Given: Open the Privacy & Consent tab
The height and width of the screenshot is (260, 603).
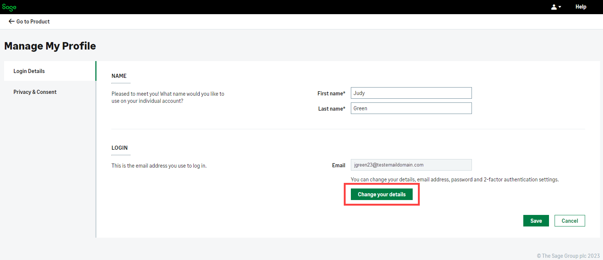Looking at the screenshot, I should (35, 92).
